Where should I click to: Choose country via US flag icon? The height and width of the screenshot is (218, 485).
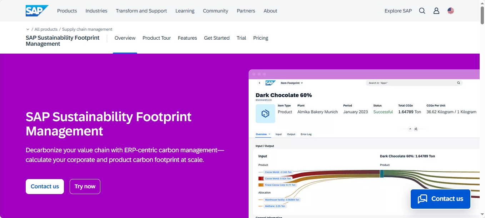click(451, 11)
